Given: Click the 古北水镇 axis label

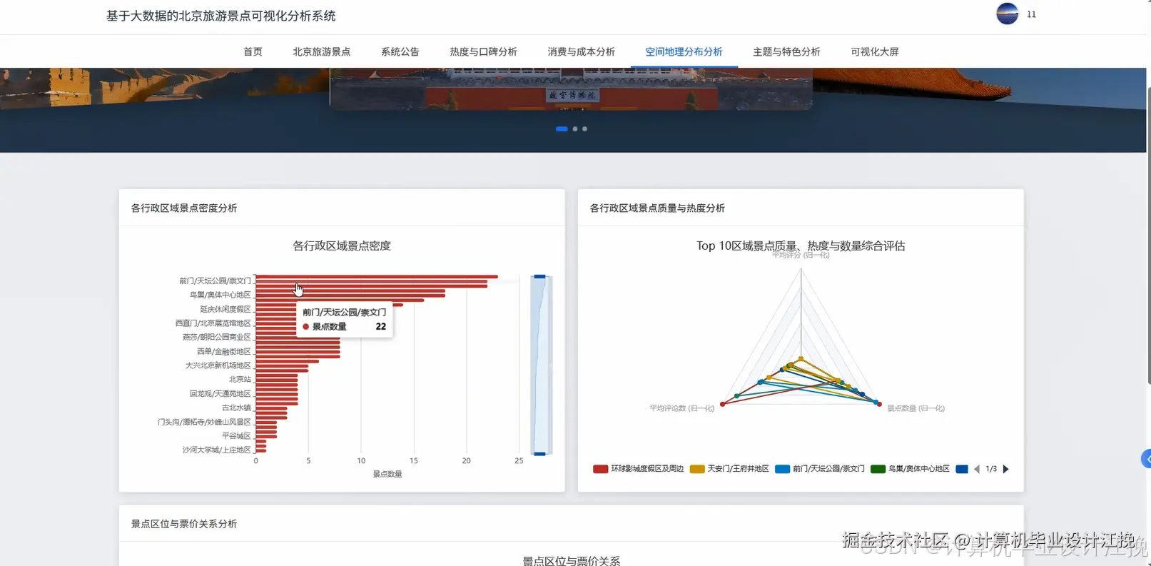Looking at the screenshot, I should click(236, 408).
